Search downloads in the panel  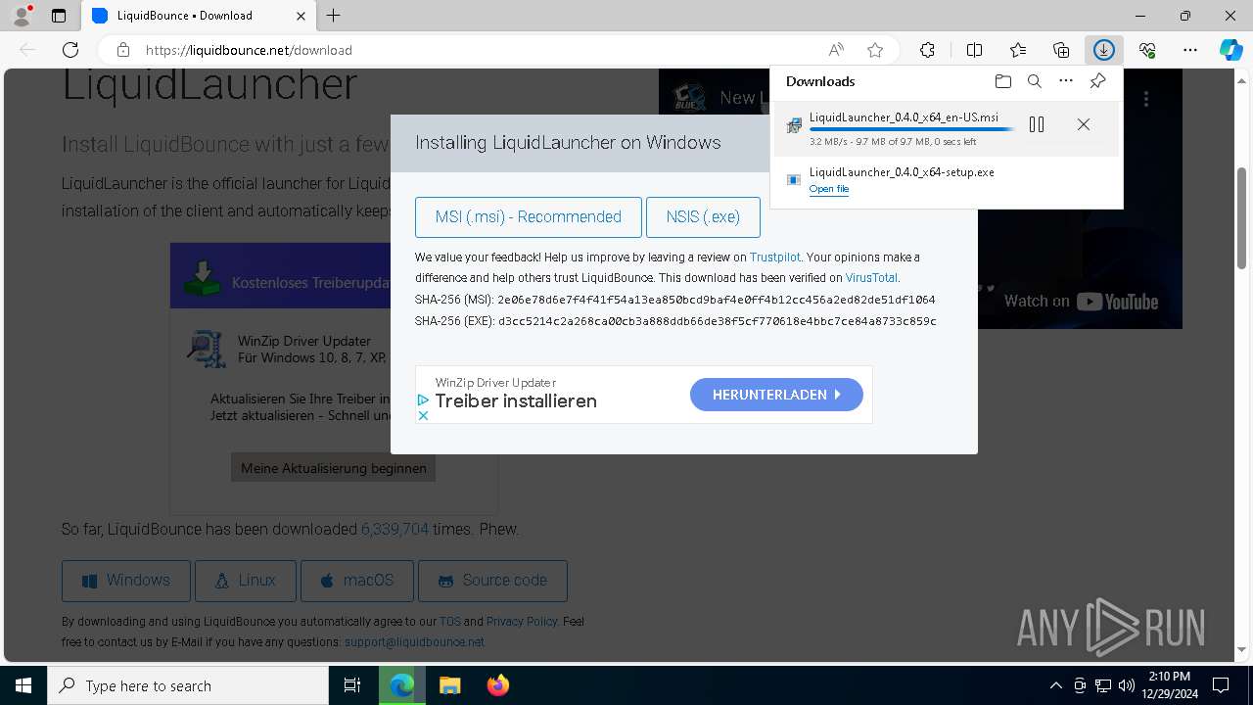point(1034,81)
